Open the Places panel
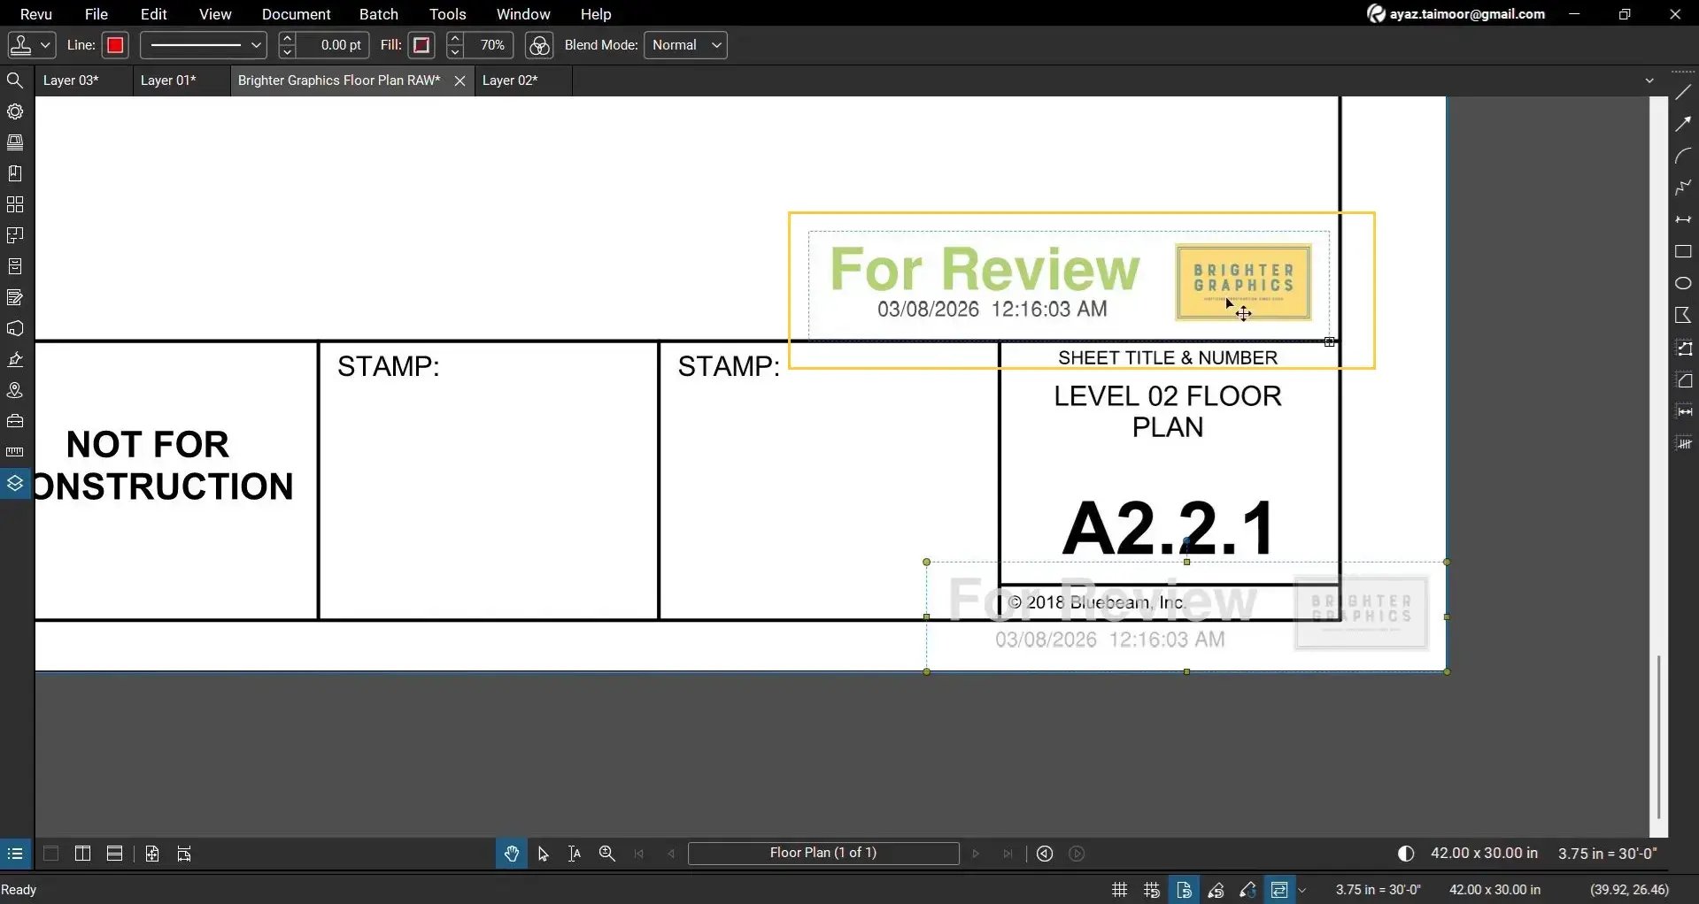The height and width of the screenshot is (904, 1699). coord(15,390)
